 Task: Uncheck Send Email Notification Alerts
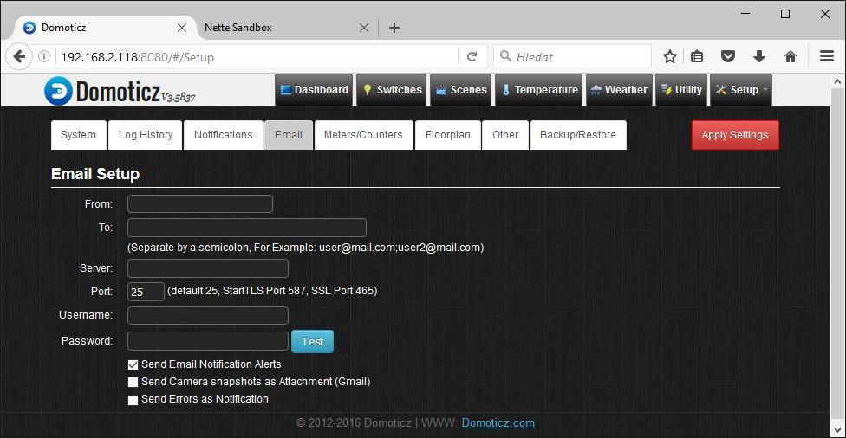133,364
